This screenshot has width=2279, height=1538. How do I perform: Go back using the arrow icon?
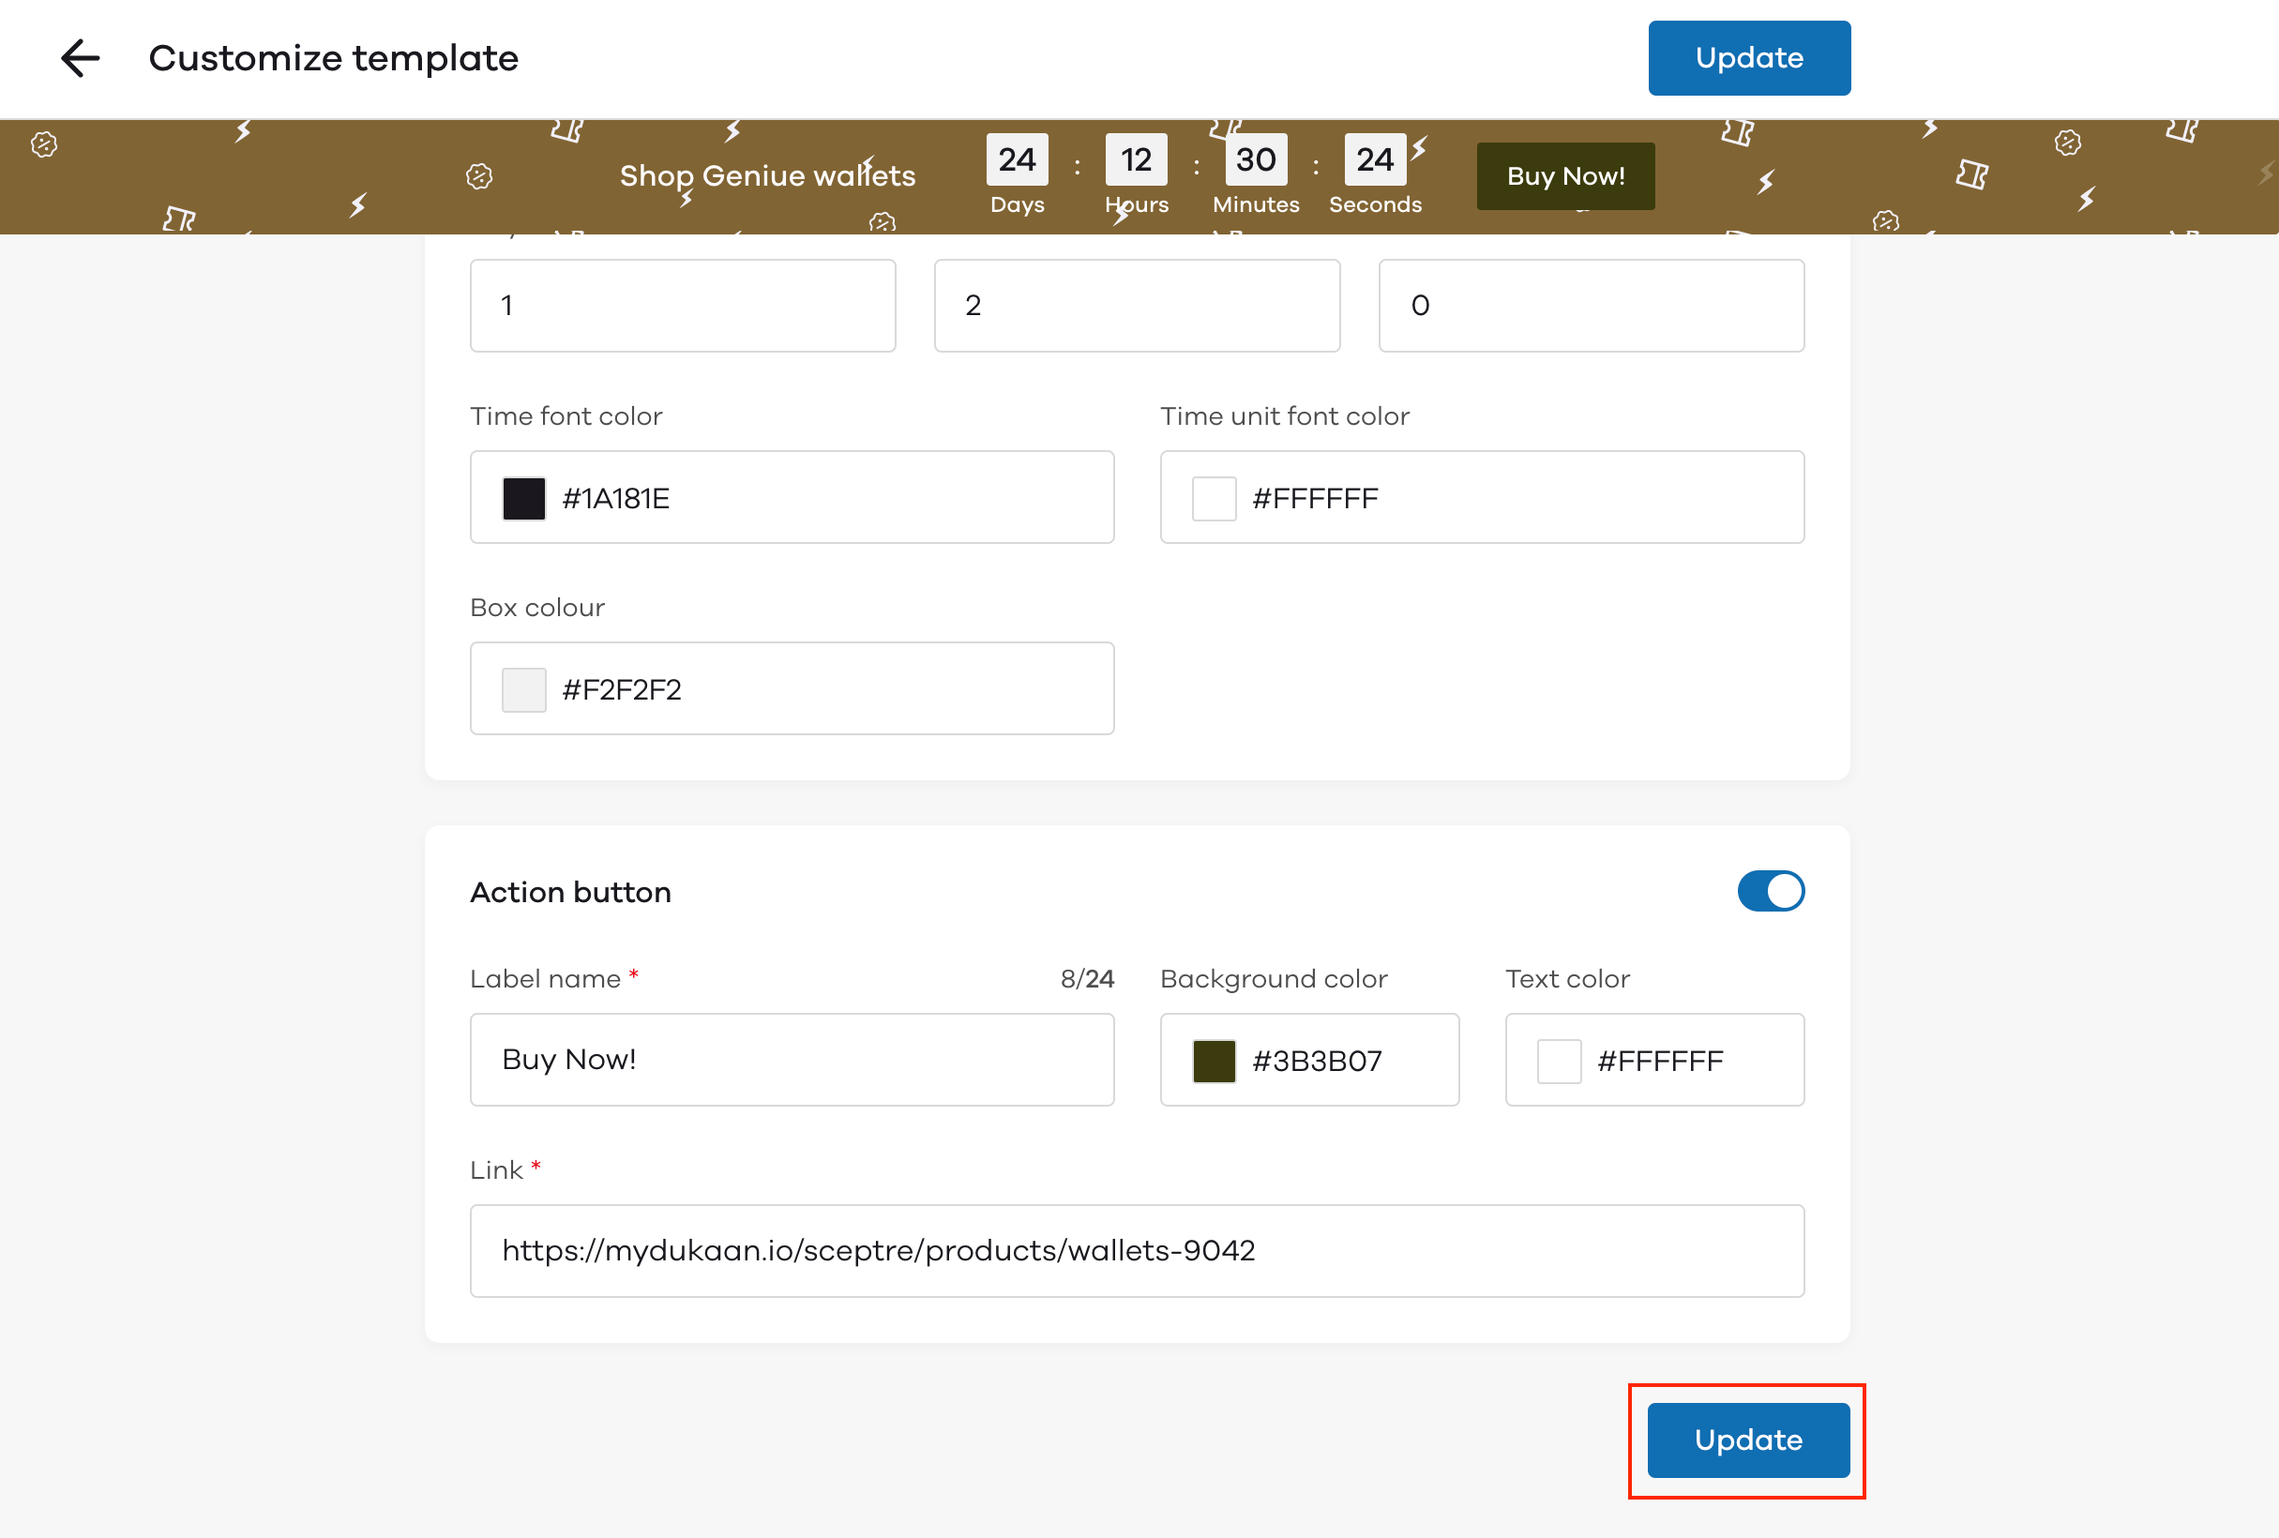pos(81,58)
